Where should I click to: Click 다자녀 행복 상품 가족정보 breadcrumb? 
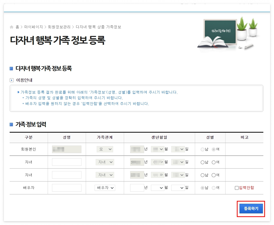(98, 27)
